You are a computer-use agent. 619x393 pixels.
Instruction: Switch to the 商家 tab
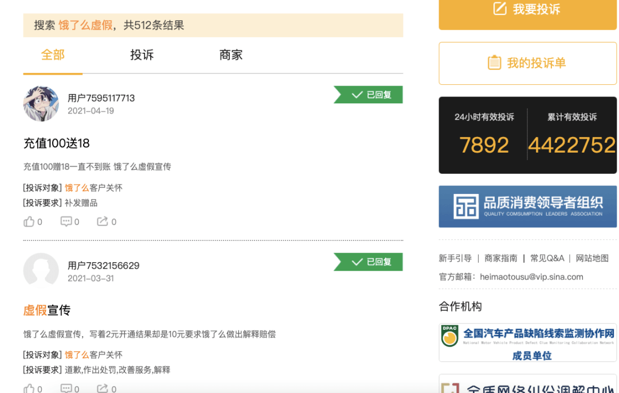231,55
